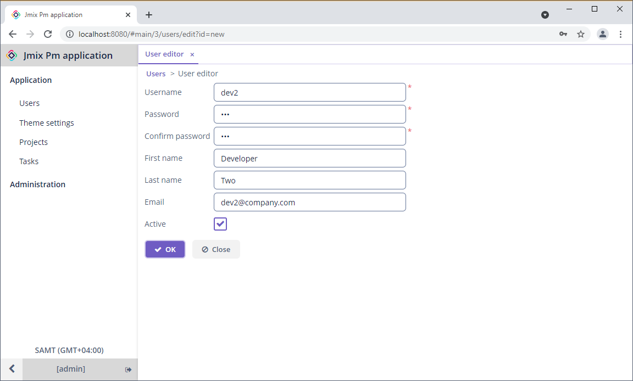Select the Jmix Pm application browser tab
The width and height of the screenshot is (633, 381).
click(71, 15)
